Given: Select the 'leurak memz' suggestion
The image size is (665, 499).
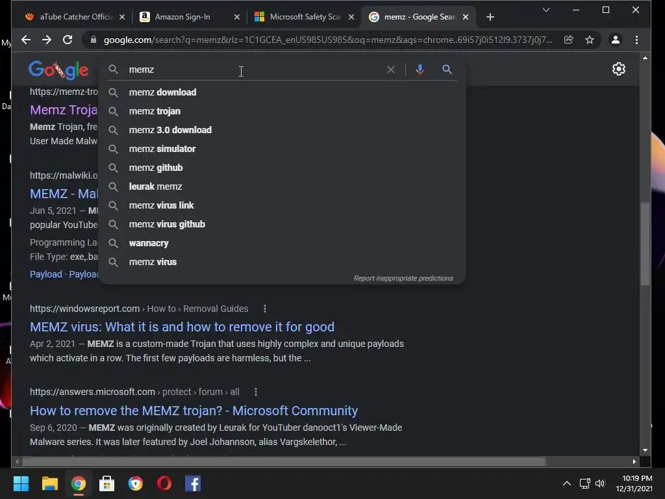Looking at the screenshot, I should (x=282, y=186).
